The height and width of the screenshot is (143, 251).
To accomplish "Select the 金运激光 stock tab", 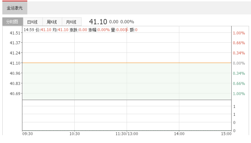I will click(x=15, y=8).
